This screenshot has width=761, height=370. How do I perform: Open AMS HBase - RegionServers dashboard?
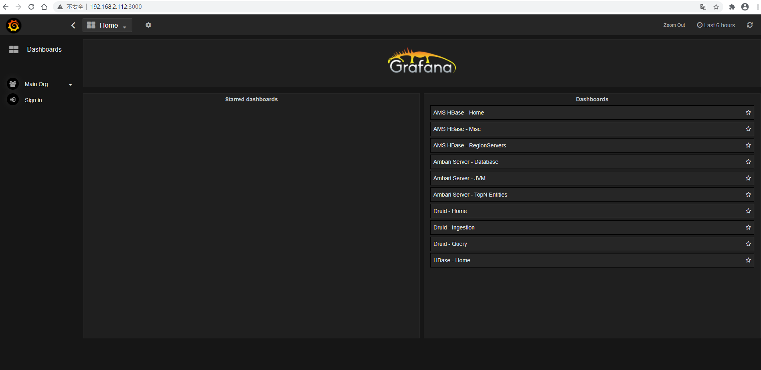pyautogui.click(x=592, y=145)
